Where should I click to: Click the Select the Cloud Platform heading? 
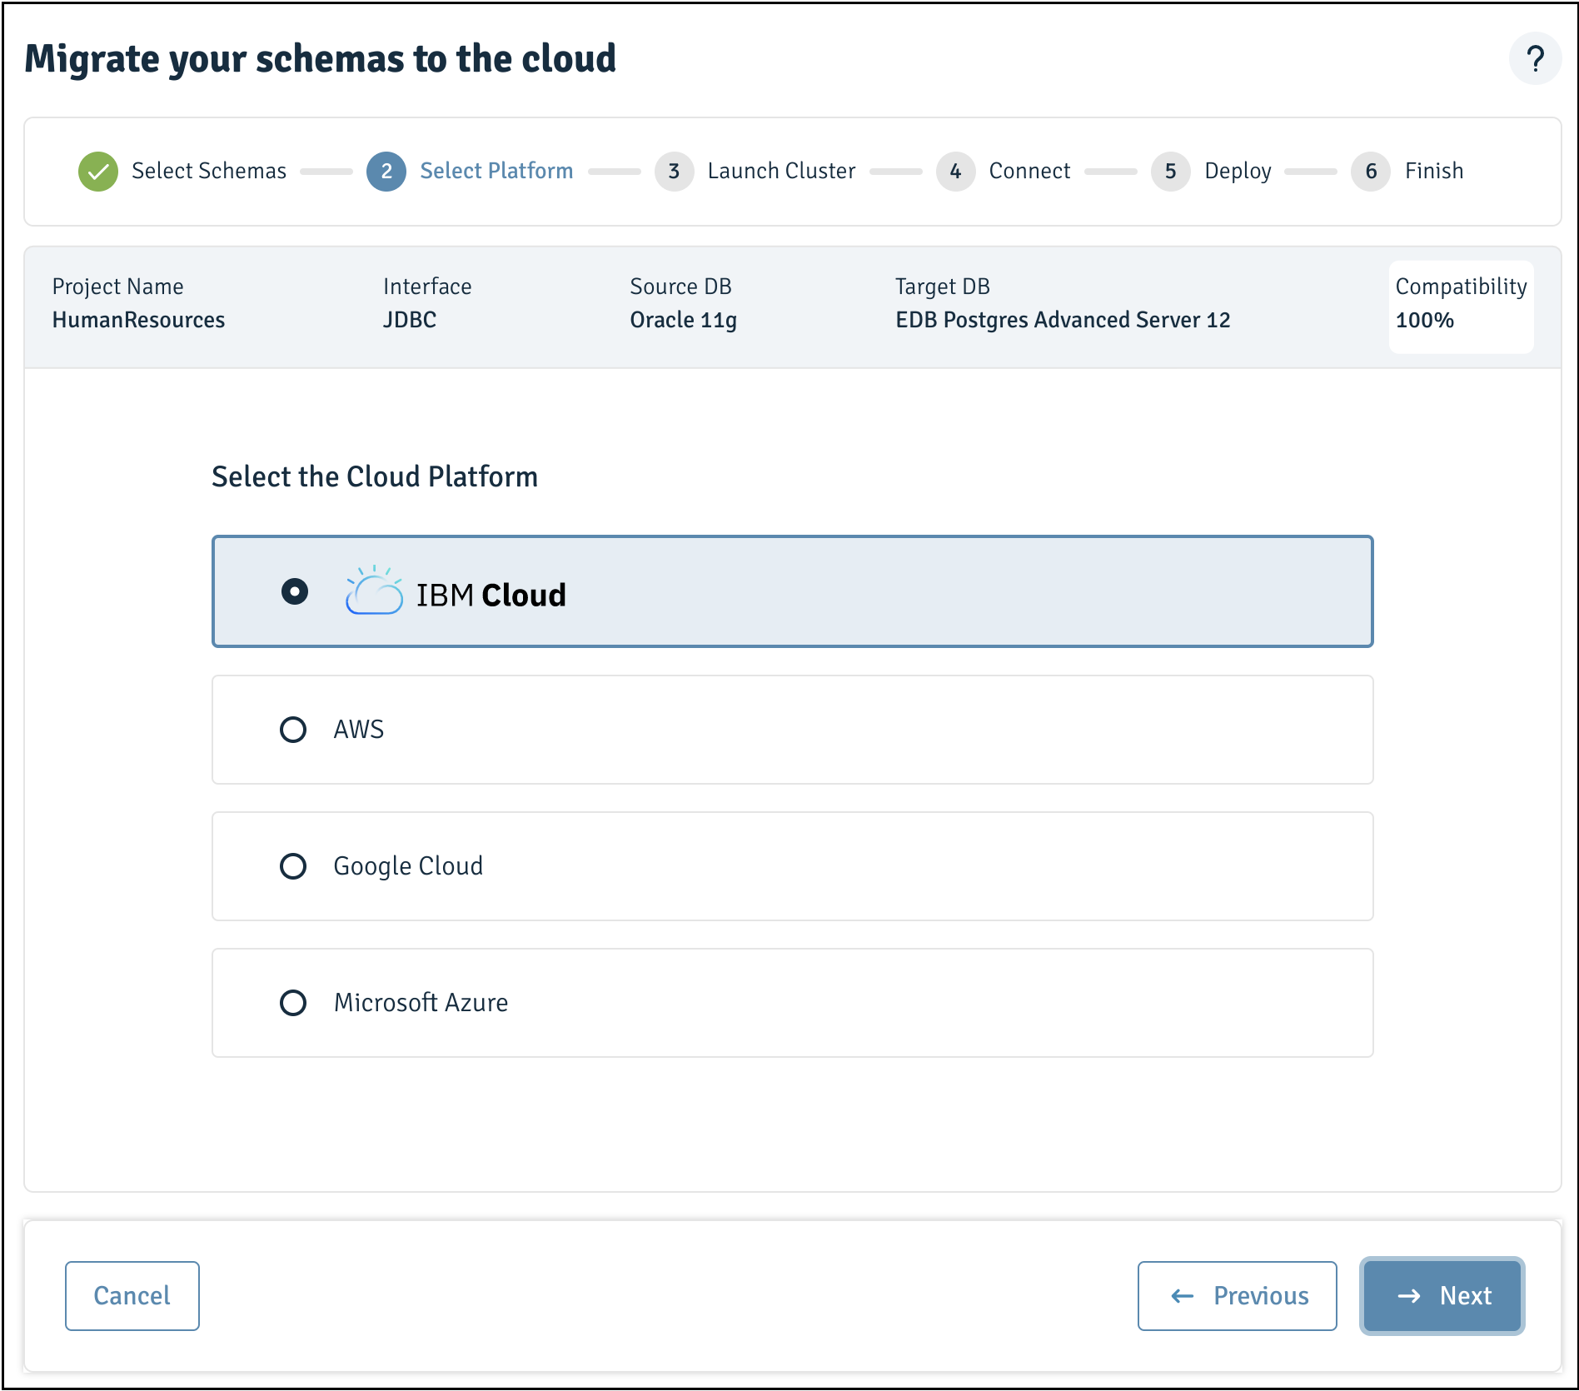(x=375, y=476)
